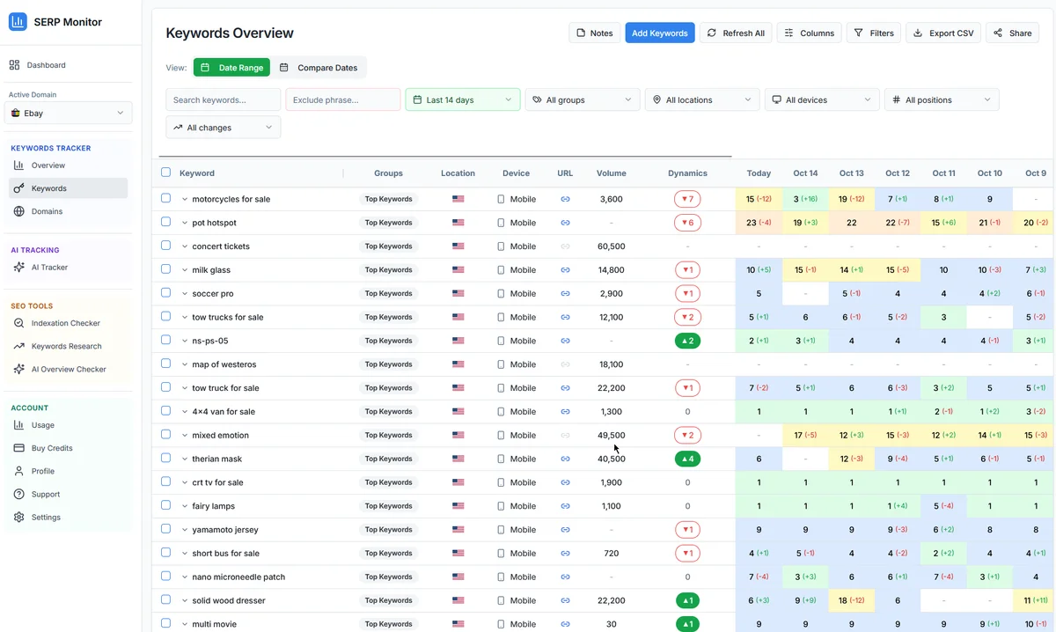Click green up 2 dynamics badge for ns-ps-05
Image resolution: width=1056 pixels, height=632 pixels.
coord(687,341)
